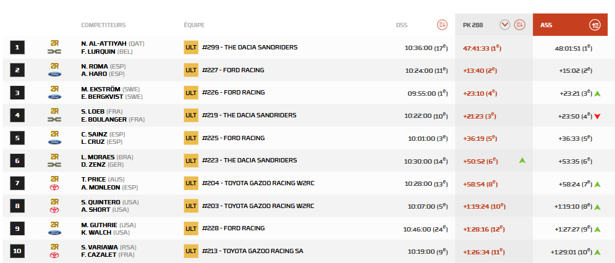Click the sort icon in the ASS header
The height and width of the screenshot is (263, 615).
coord(595,25)
